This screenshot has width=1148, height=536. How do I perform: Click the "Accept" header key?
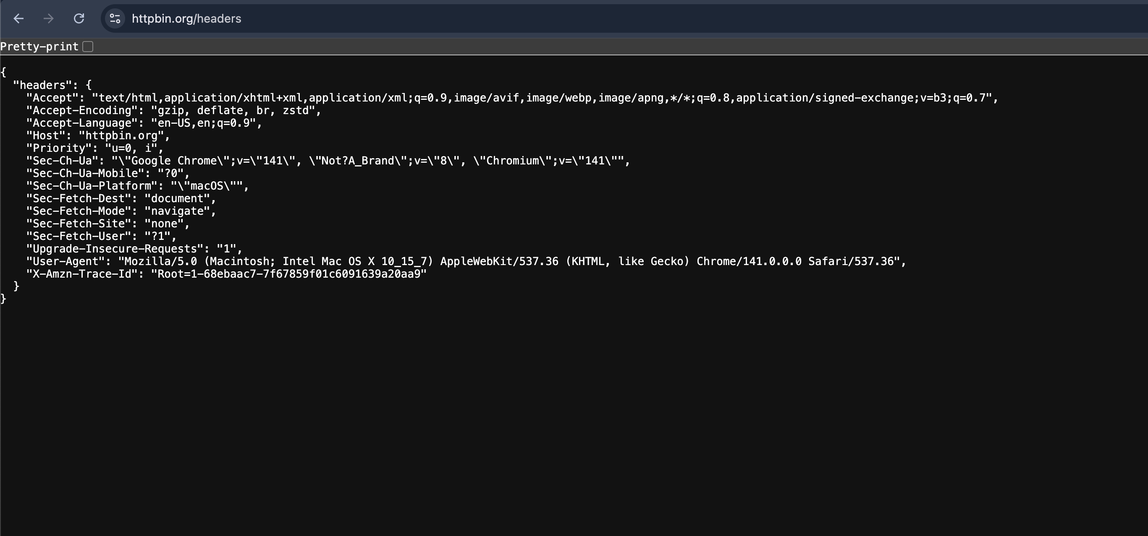coord(52,97)
